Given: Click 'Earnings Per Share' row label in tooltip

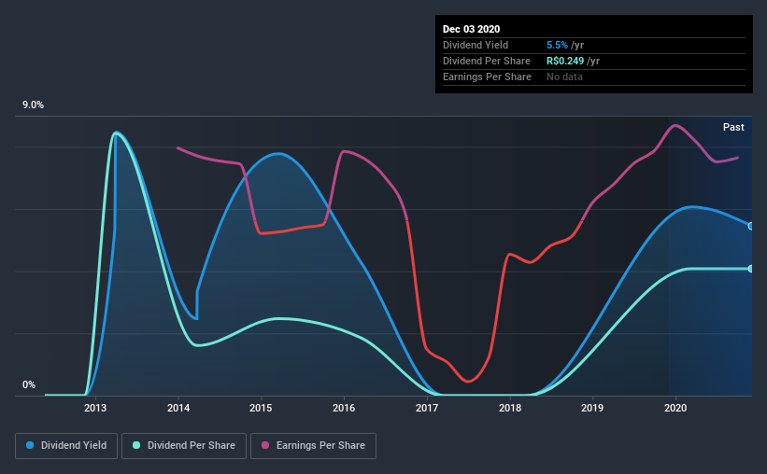Looking at the screenshot, I should [487, 77].
